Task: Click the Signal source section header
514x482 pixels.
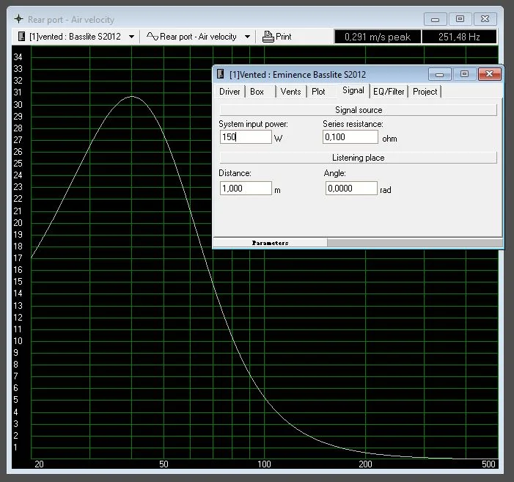Action: tap(358, 110)
